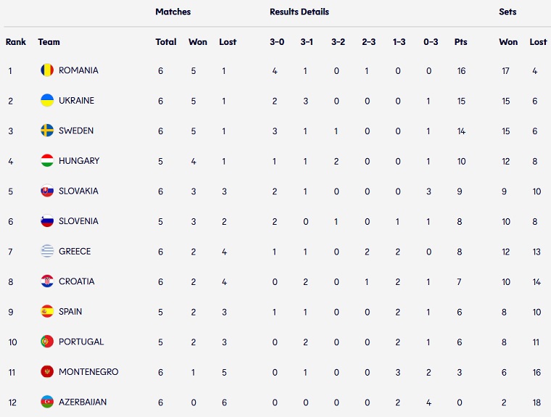The image size is (551, 417).
Task: Click the Results Details group header
Action: click(x=299, y=12)
